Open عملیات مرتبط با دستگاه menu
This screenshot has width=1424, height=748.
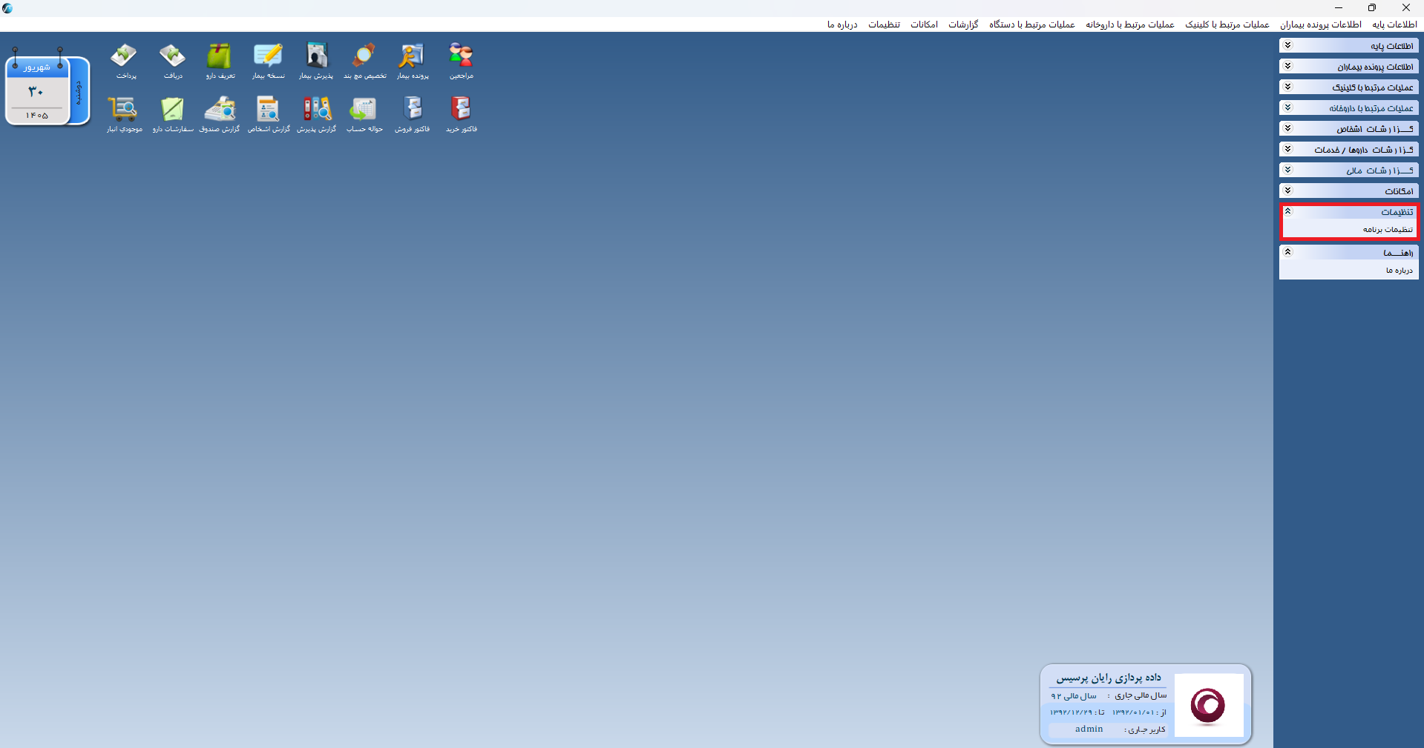[x=1031, y=24]
